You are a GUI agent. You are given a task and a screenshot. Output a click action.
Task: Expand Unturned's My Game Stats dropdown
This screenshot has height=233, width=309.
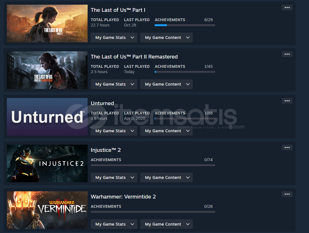[114, 131]
